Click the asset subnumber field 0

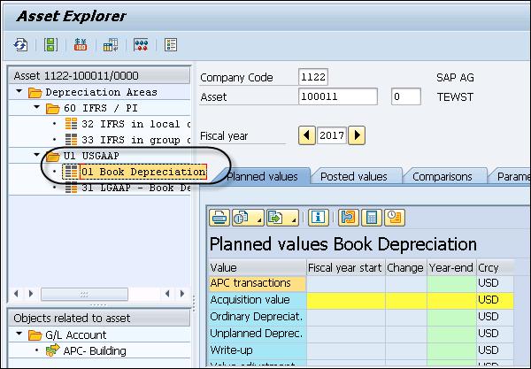pos(406,96)
